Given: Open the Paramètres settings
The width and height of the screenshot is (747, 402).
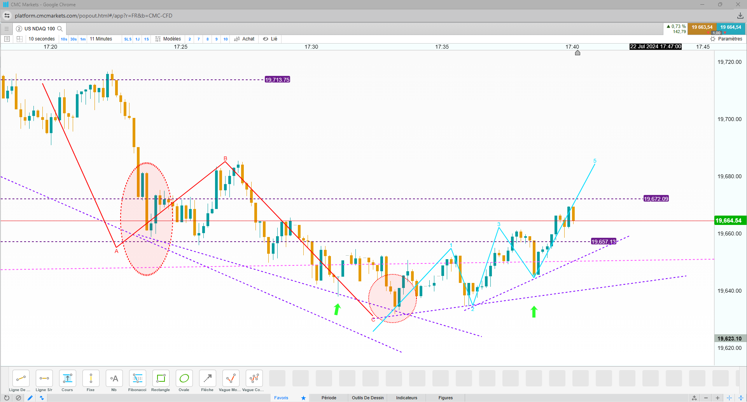Looking at the screenshot, I should click(x=726, y=39).
